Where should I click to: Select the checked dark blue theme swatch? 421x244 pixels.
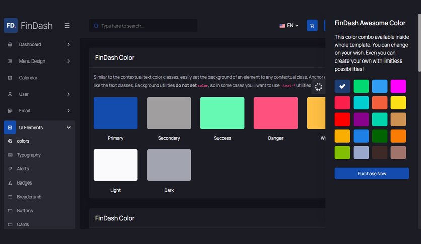pos(342,86)
